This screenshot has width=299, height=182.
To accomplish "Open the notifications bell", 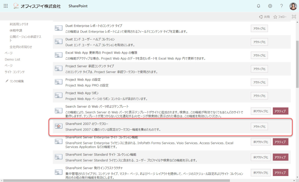I will pyautogui.click(x=259, y=6).
